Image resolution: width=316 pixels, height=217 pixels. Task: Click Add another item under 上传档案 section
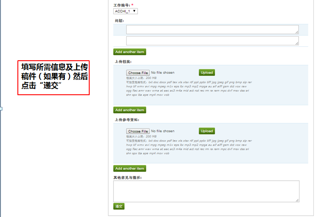(x=130, y=110)
